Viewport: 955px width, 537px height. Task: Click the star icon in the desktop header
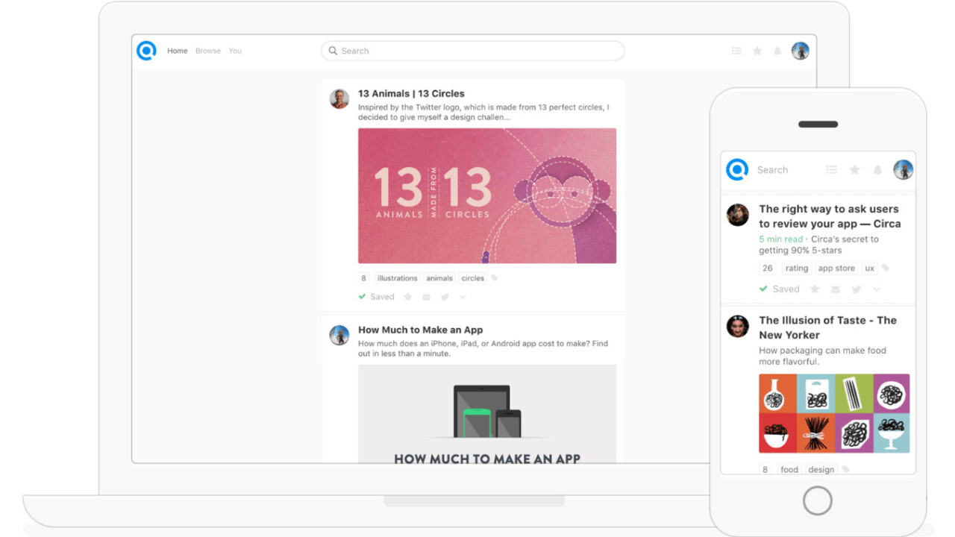pos(757,51)
